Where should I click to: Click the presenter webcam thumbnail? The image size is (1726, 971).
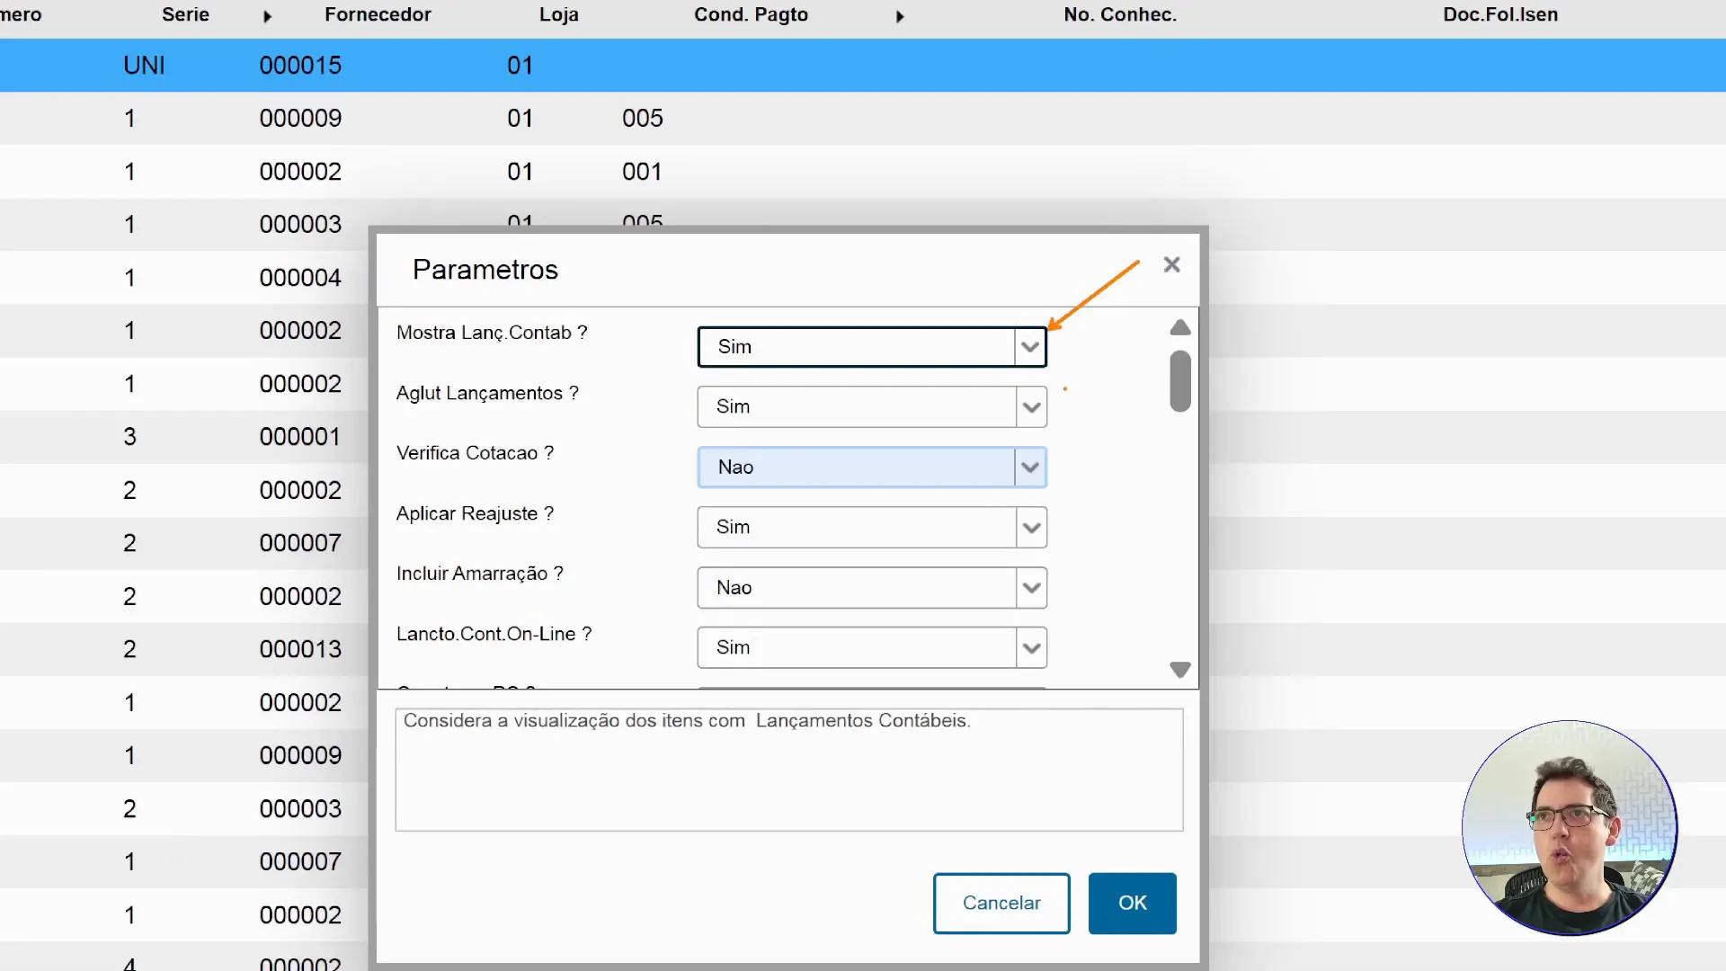(x=1570, y=828)
